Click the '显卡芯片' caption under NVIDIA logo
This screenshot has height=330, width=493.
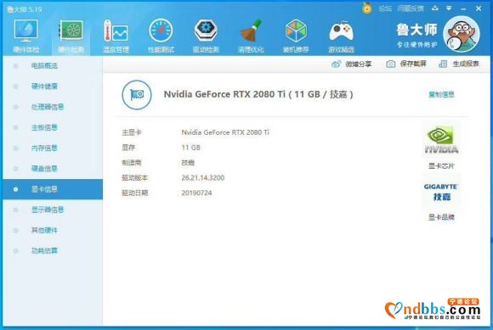[x=441, y=166]
